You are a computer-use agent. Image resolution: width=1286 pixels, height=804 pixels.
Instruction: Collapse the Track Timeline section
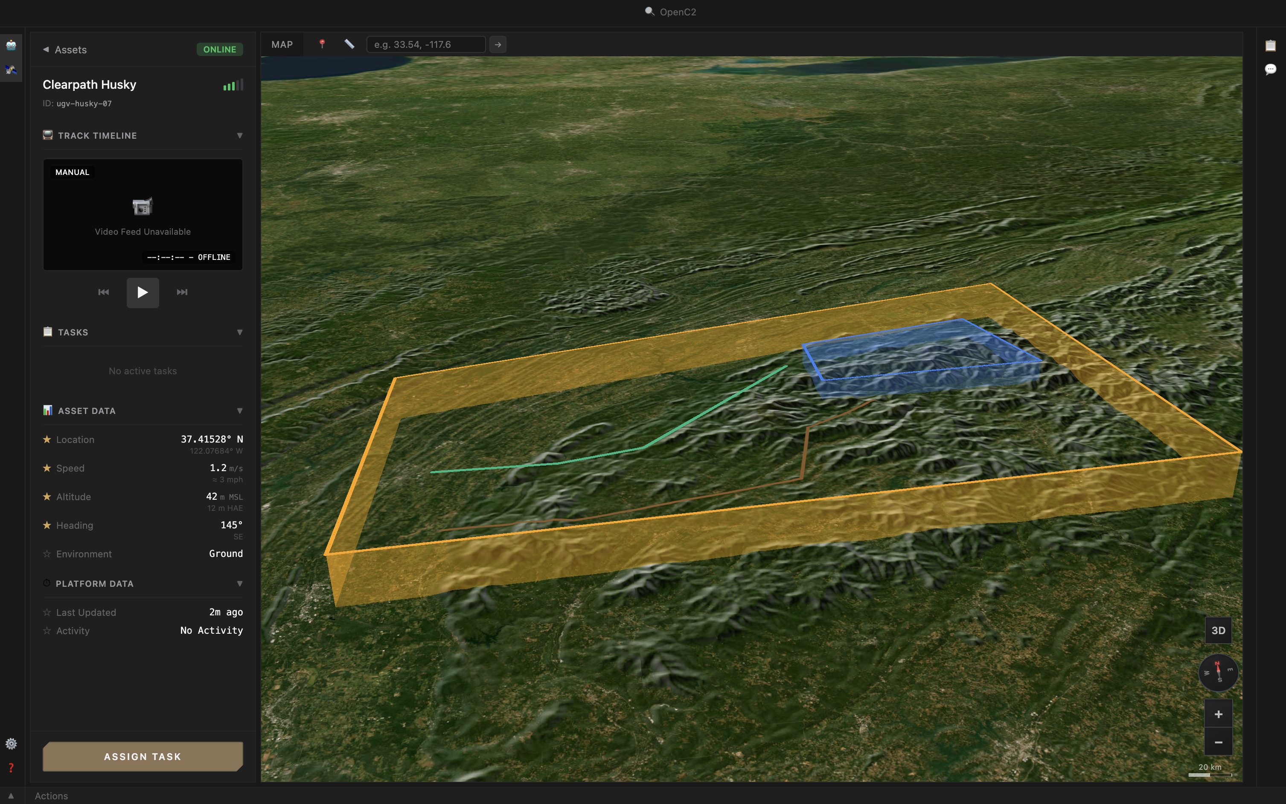tap(239, 136)
